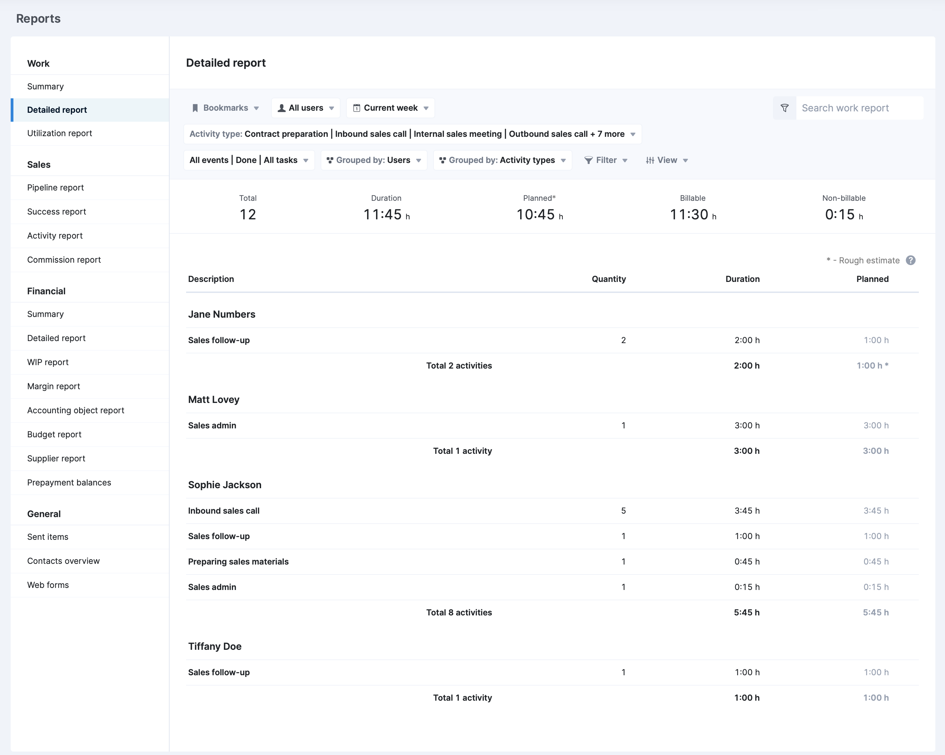Screen dimensions: 945x755
Task: Open the Current week date range dropdown
Action: [x=390, y=108]
